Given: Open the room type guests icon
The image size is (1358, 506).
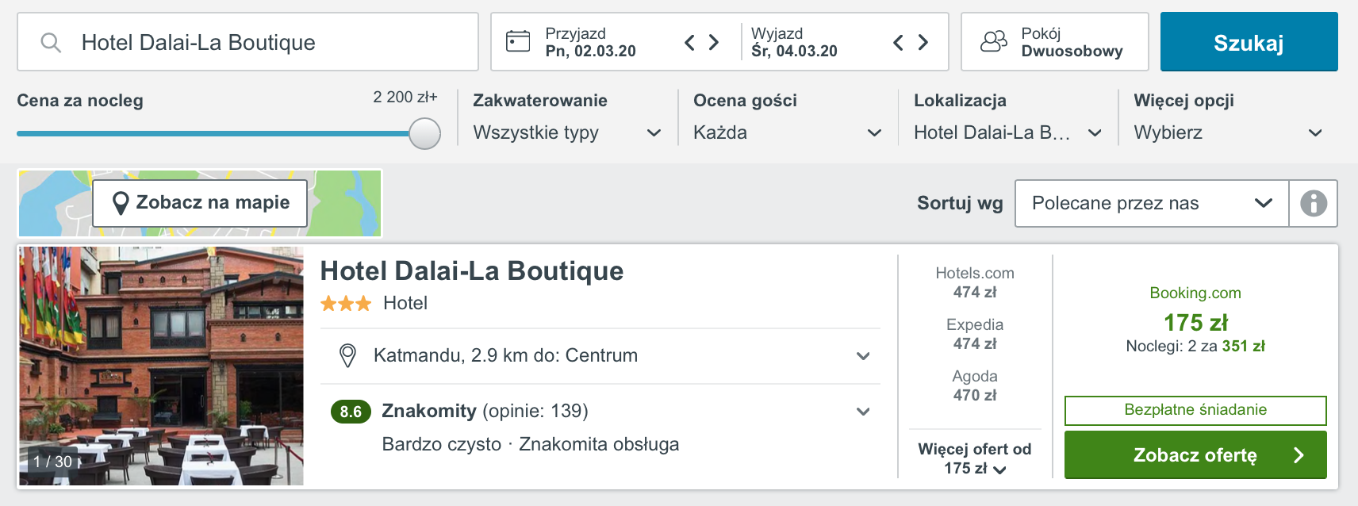Looking at the screenshot, I should (x=994, y=41).
